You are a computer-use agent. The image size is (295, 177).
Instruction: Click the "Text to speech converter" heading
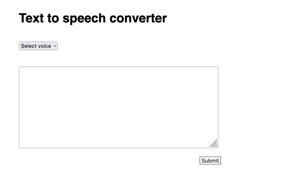pyautogui.click(x=93, y=18)
